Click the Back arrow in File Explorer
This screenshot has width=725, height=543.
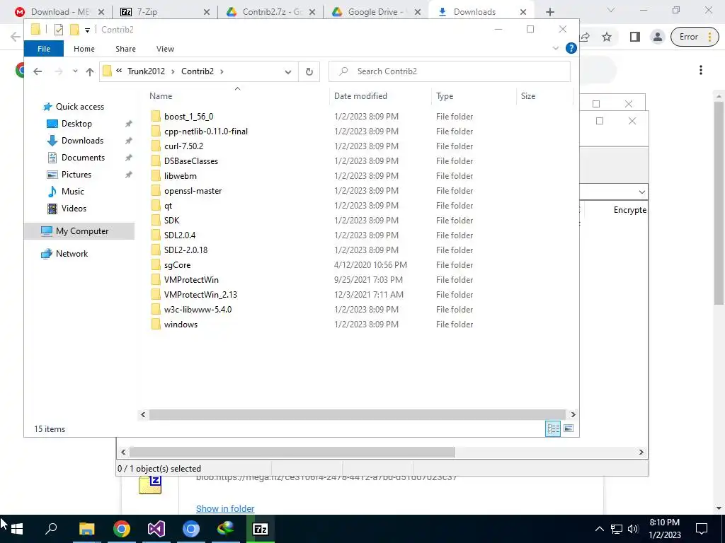(38, 71)
